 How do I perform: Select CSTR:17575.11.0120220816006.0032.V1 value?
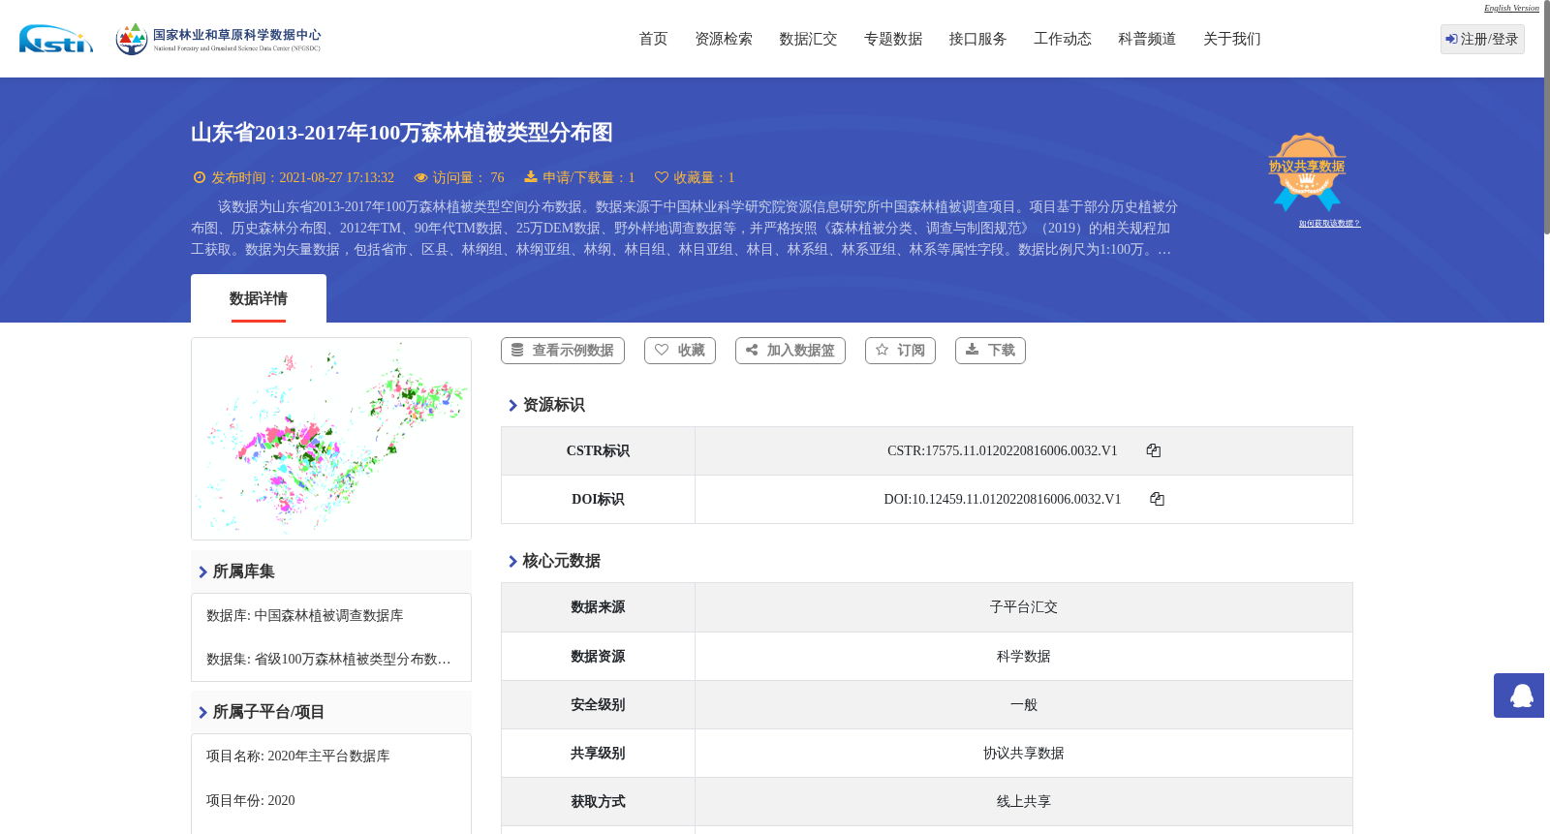click(1003, 450)
